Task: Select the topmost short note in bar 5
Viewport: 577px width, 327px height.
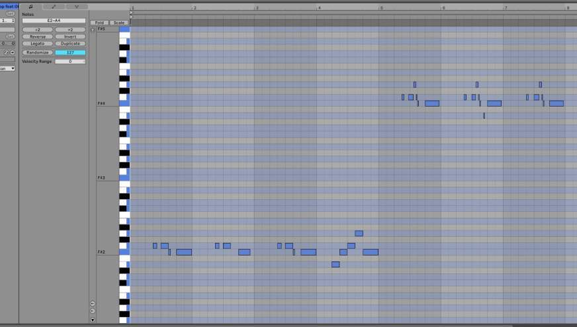Action: (x=415, y=85)
